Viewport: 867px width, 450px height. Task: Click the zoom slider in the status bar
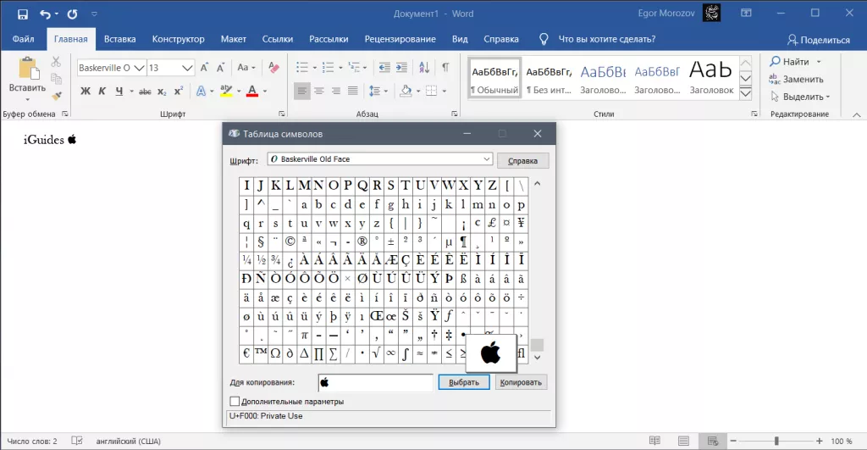click(776, 441)
